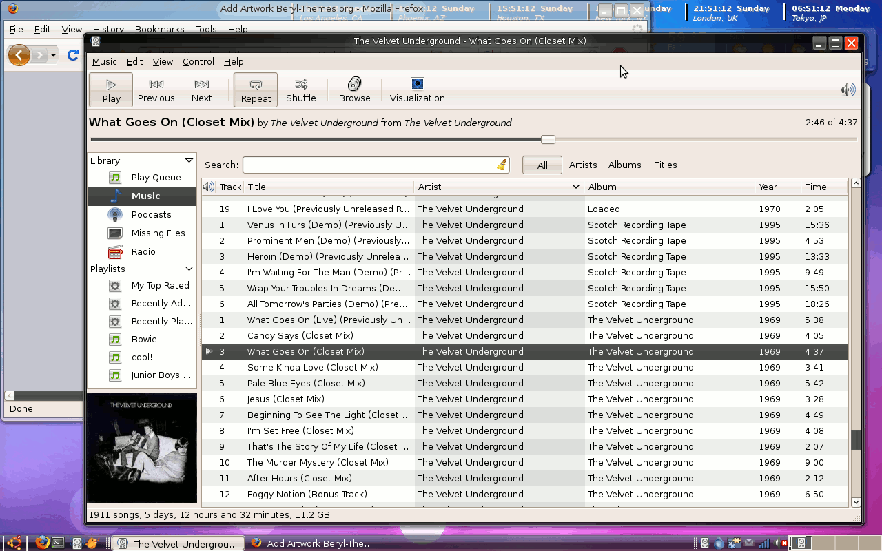Toggle the Visualization display
The width and height of the screenshot is (882, 551).
[418, 90]
